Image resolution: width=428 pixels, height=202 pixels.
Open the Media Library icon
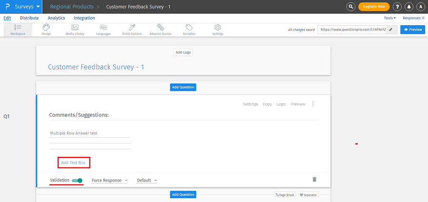tap(75, 28)
